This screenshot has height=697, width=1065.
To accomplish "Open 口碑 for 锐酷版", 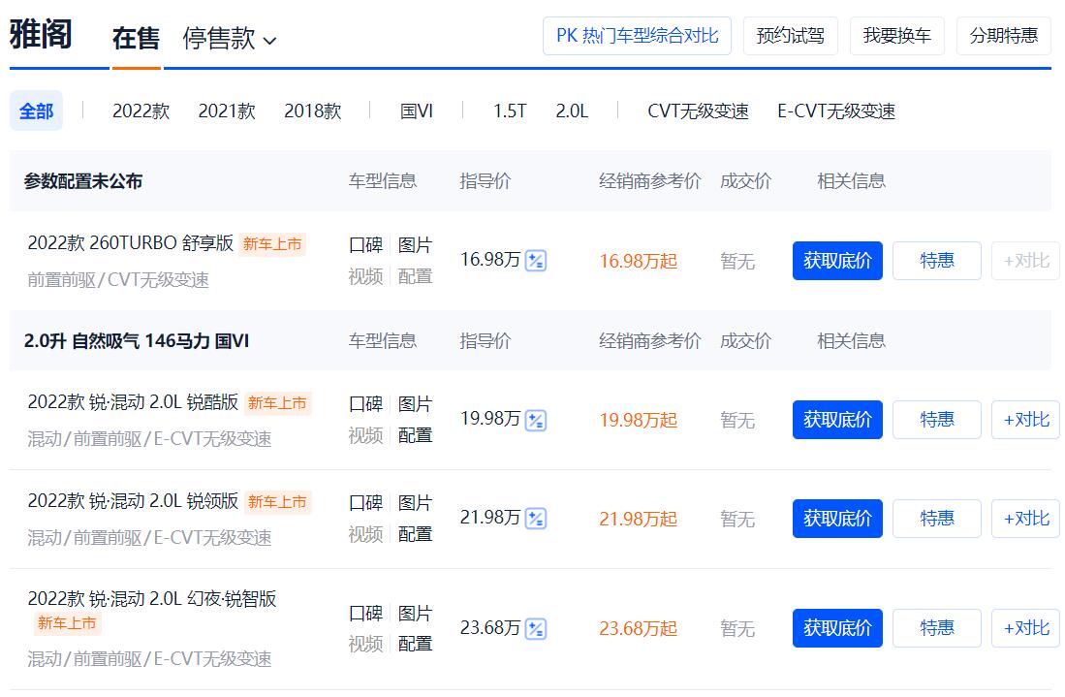I will (x=365, y=404).
